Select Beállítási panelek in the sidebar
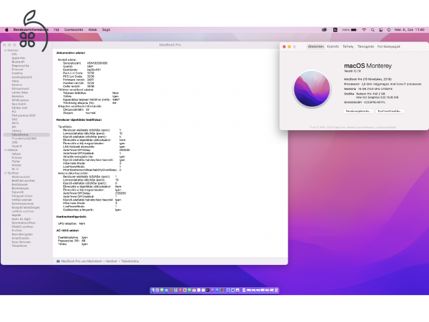This screenshot has height=322, width=429. click(x=23, y=180)
